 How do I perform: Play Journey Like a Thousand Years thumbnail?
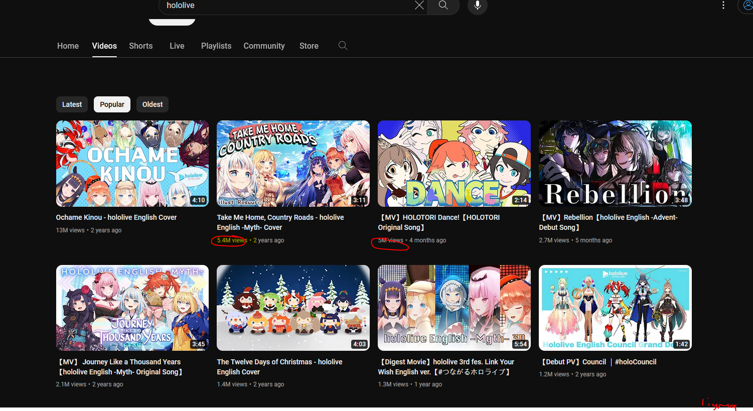(132, 308)
